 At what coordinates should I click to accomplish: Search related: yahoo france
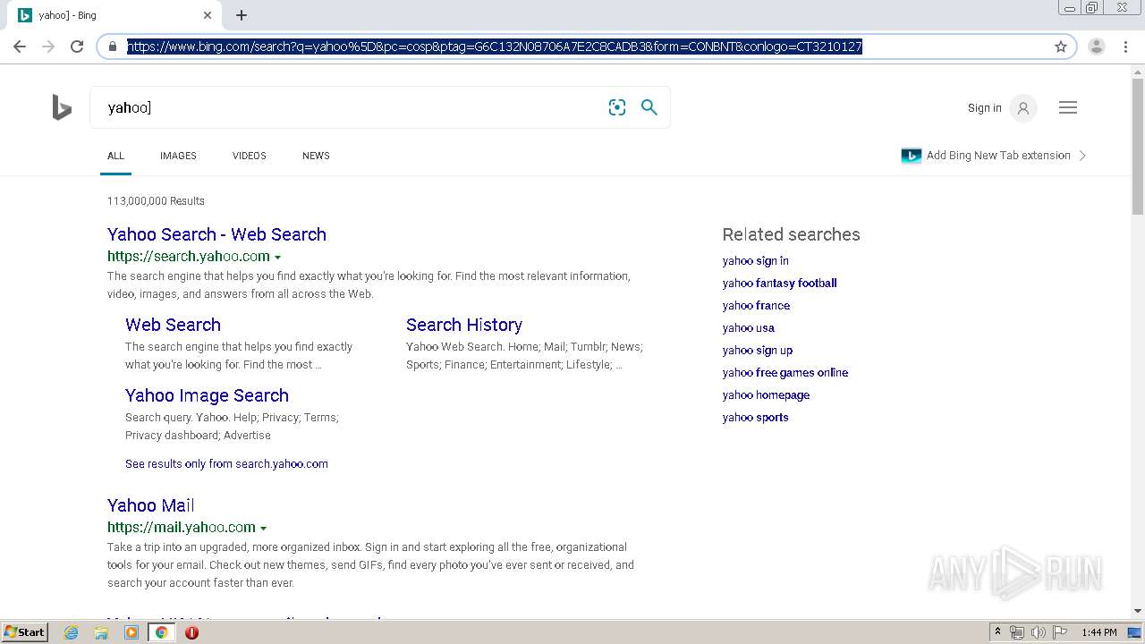click(756, 305)
